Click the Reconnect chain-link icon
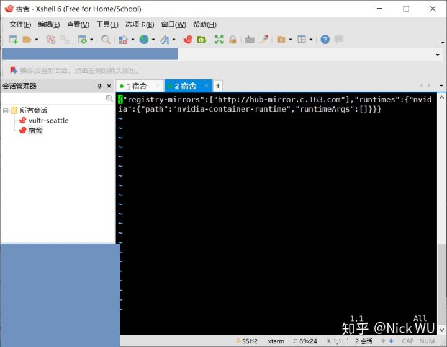This screenshot has width=447, height=347. (65, 39)
